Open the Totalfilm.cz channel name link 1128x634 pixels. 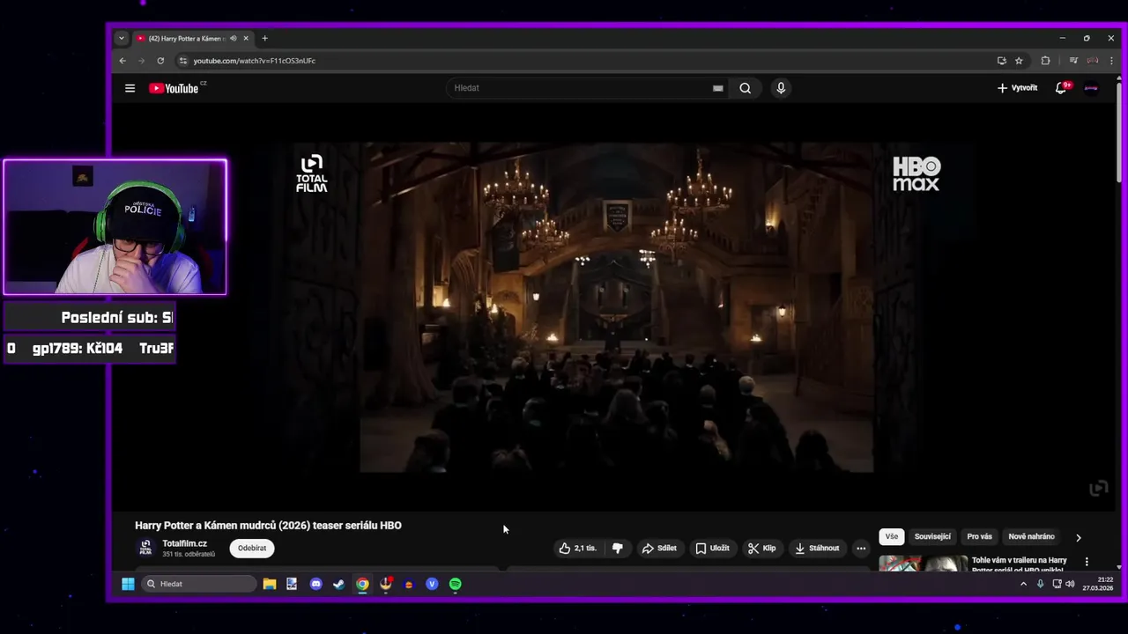point(184,543)
